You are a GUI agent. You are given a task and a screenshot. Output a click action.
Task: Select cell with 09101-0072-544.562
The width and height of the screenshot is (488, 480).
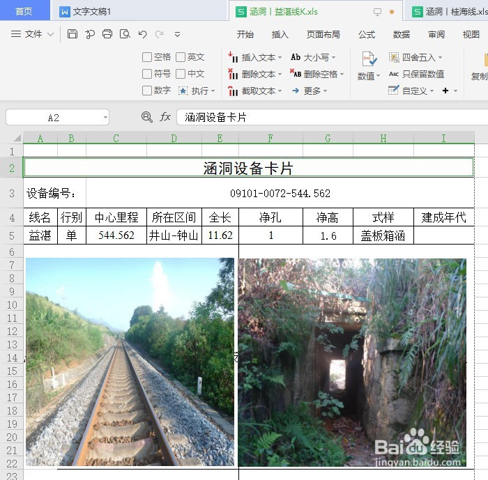[280, 193]
